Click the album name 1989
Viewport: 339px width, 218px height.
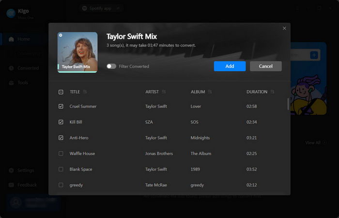(195, 170)
